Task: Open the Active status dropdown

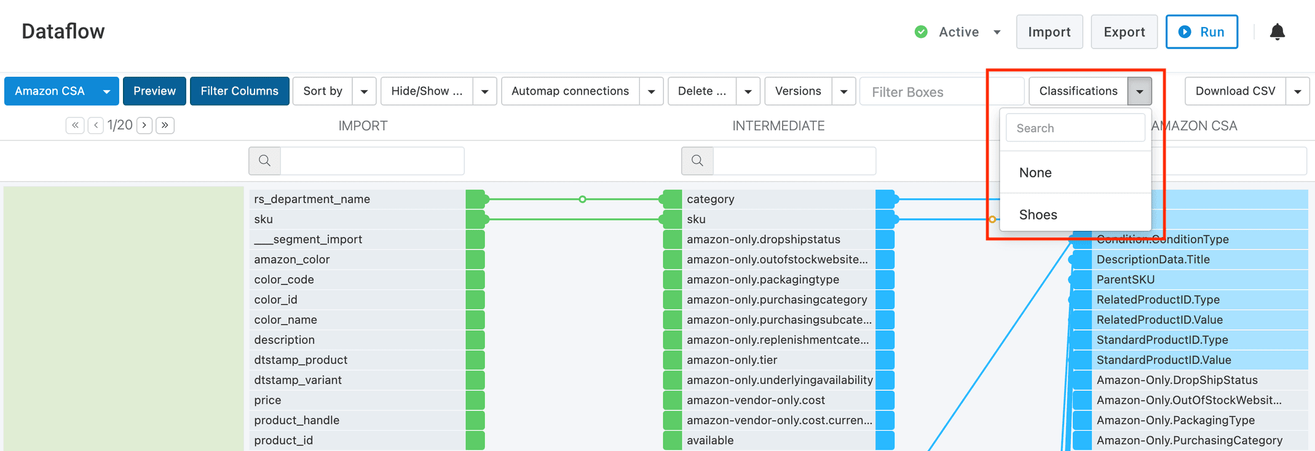Action: [997, 32]
